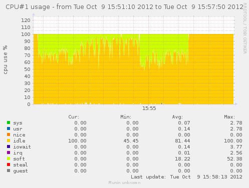249x188 pixels.
Task: Click the lime soft legend swatch
Action: [x=9, y=158]
